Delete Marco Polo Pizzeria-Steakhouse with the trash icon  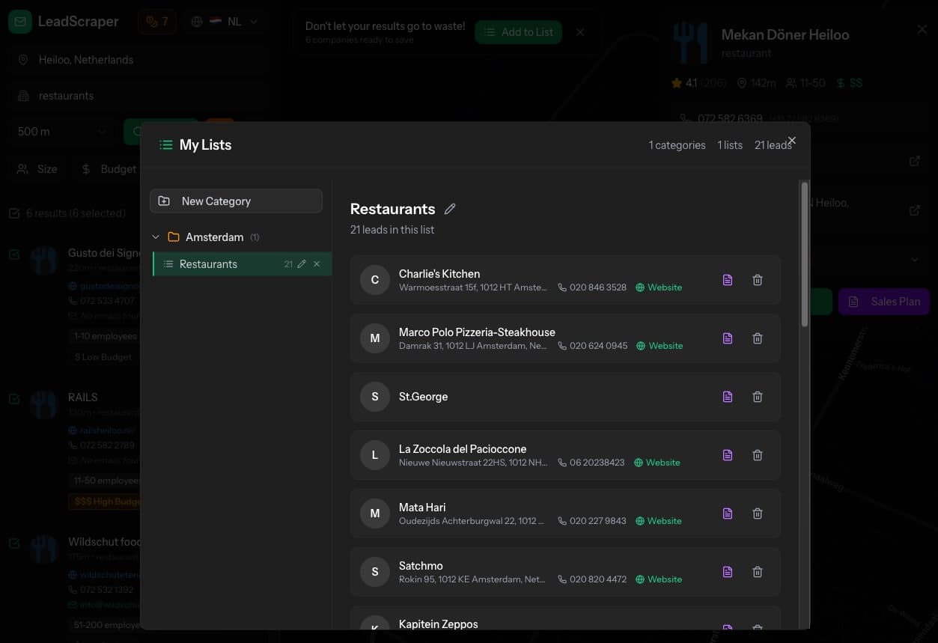point(757,338)
